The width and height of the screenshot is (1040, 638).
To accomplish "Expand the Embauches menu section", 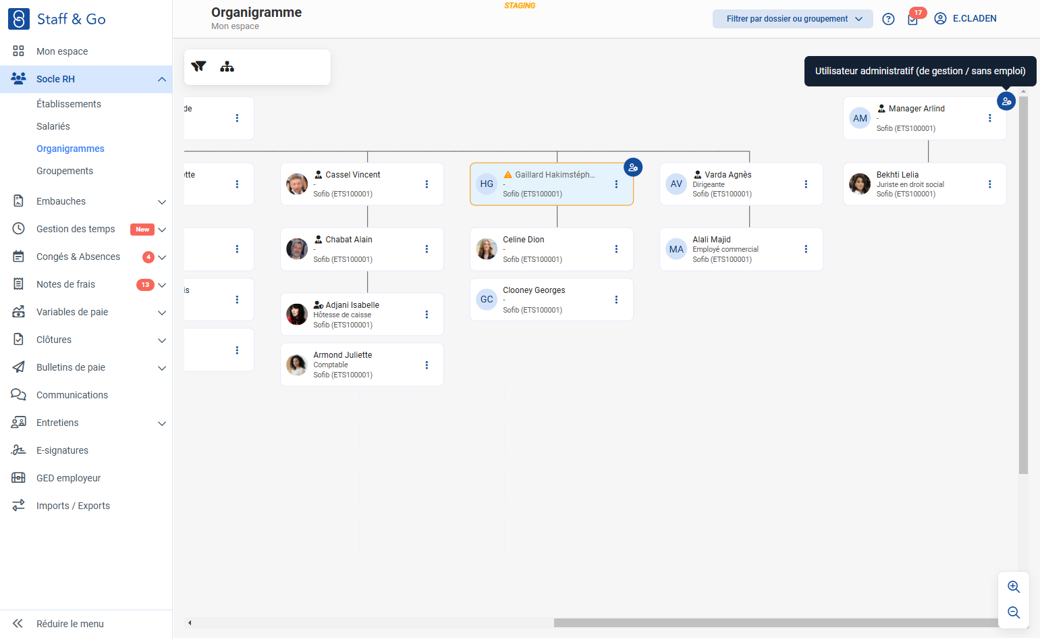I will coord(162,202).
